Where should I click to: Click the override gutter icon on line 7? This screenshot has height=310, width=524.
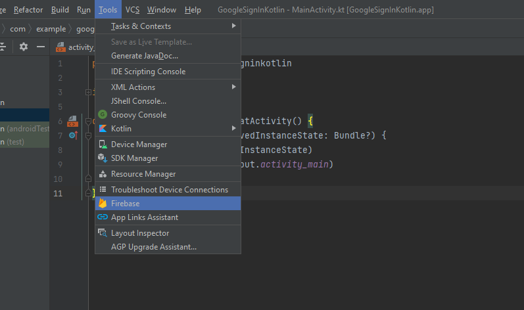point(73,135)
